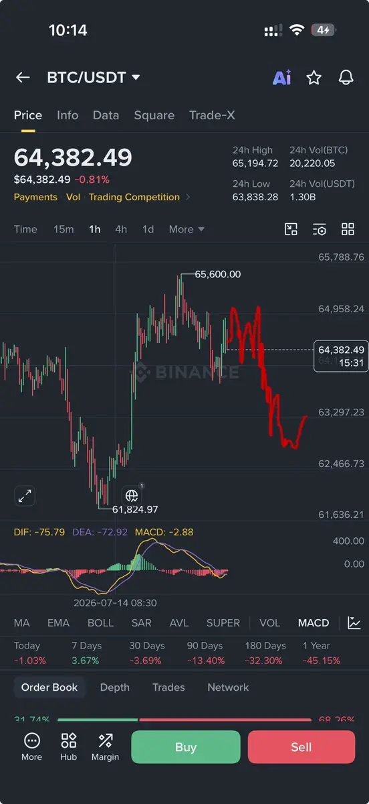The width and height of the screenshot is (369, 804).
Task: Open Margin trading icon
Action: pyautogui.click(x=105, y=746)
